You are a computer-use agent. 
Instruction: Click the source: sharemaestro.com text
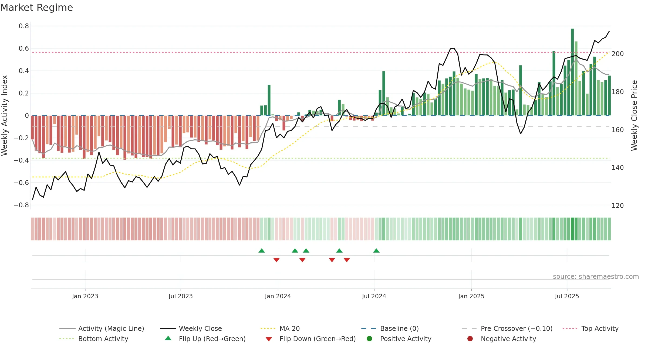pyautogui.click(x=596, y=276)
